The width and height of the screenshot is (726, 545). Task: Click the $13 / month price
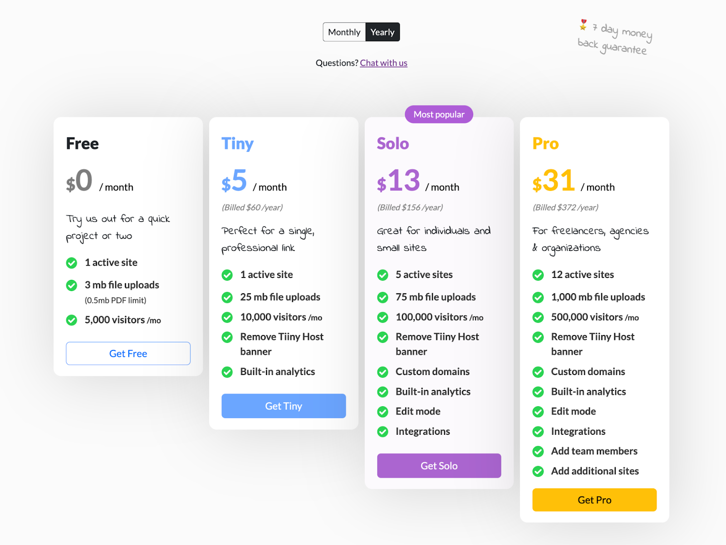[x=418, y=181]
